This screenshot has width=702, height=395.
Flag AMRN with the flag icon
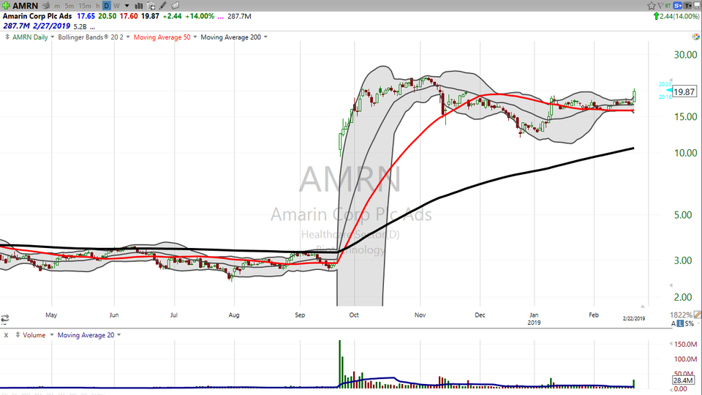coord(660,6)
